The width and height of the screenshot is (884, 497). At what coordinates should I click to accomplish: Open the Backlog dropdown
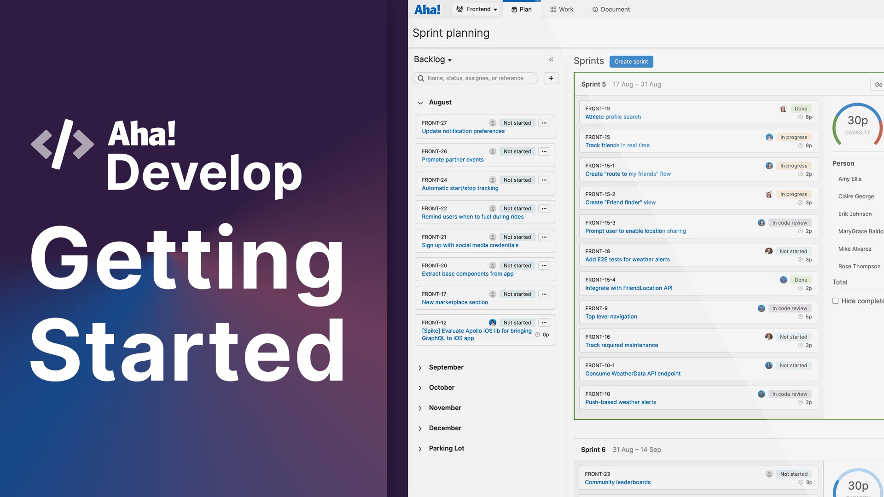coord(433,59)
